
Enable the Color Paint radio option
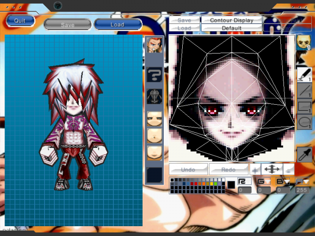(x=274, y=20)
